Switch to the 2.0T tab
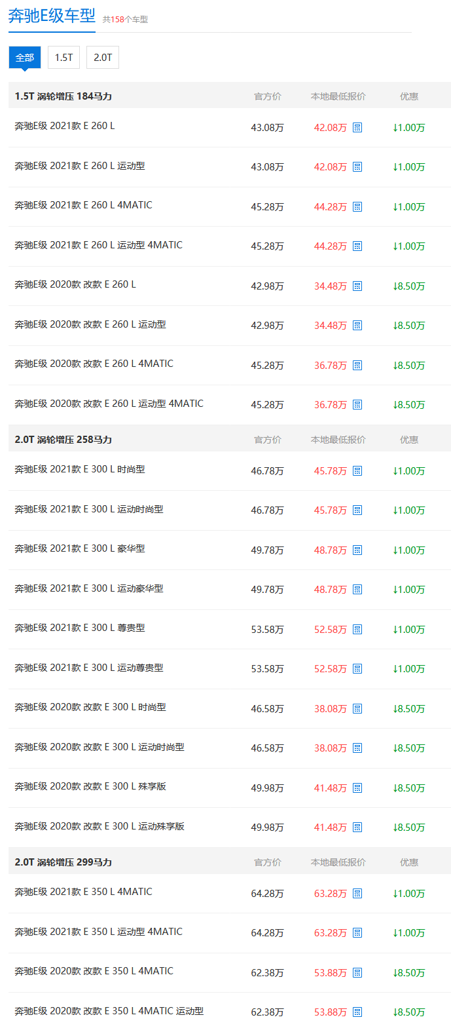 103,58
